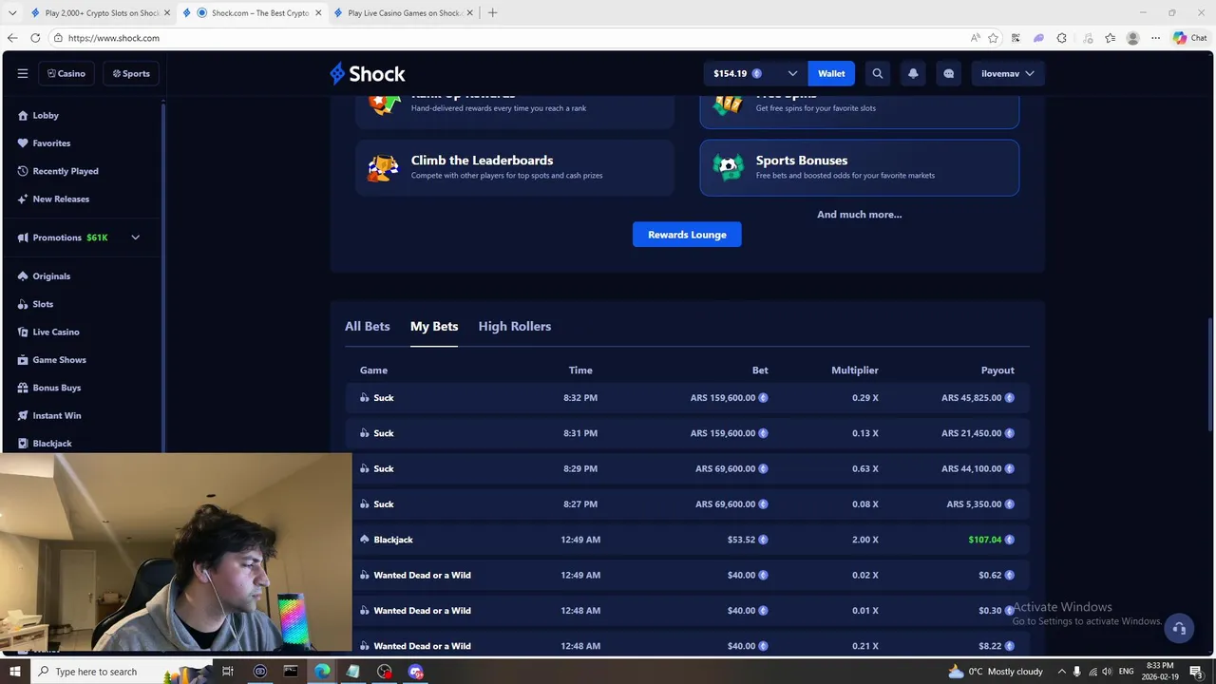This screenshot has height=684, width=1216.
Task: Add page to browser favorites star
Action: pos(994,38)
